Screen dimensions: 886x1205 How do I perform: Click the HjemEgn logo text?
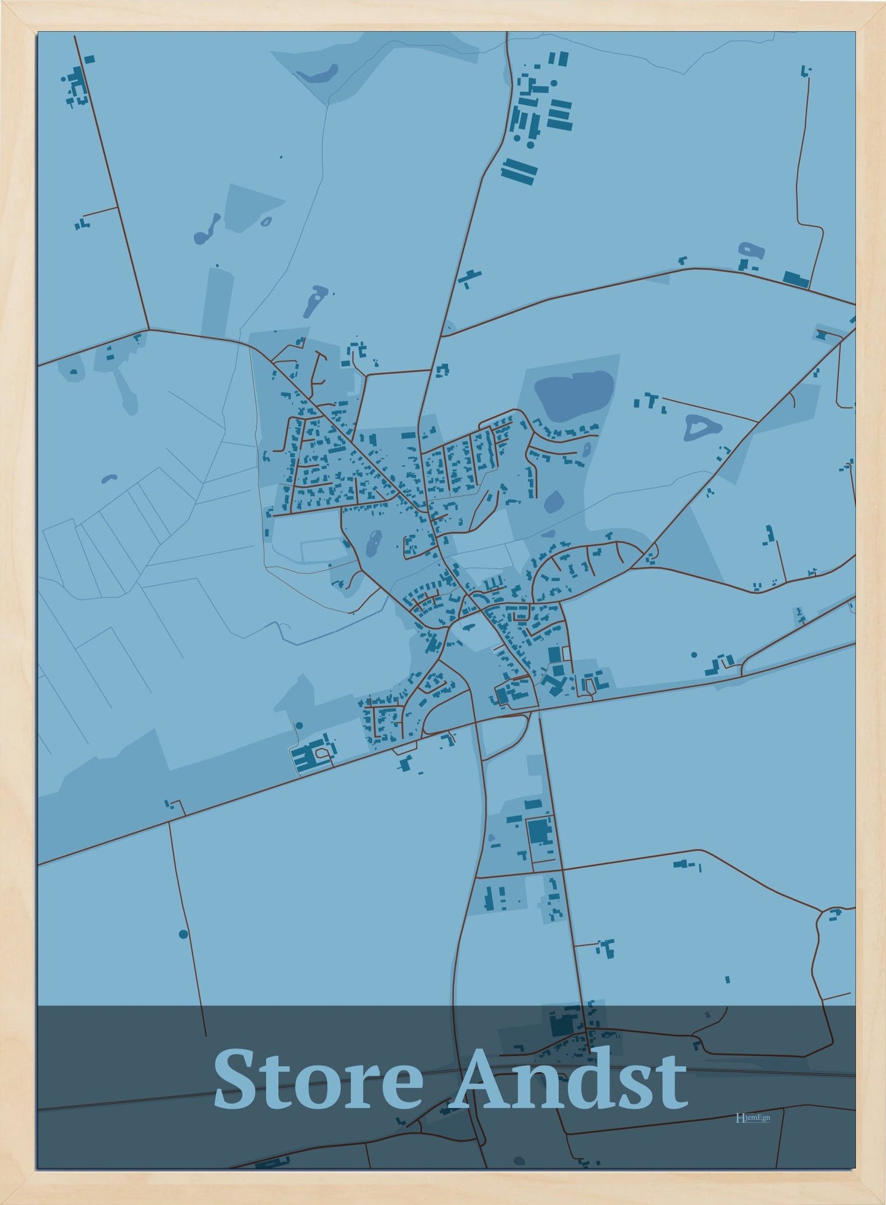tap(752, 1117)
